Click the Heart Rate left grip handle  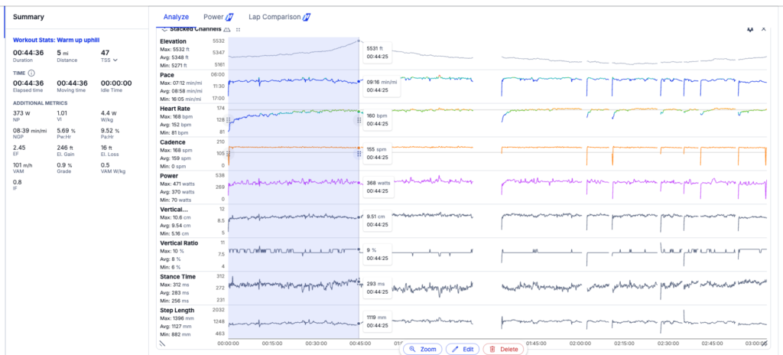(228, 120)
